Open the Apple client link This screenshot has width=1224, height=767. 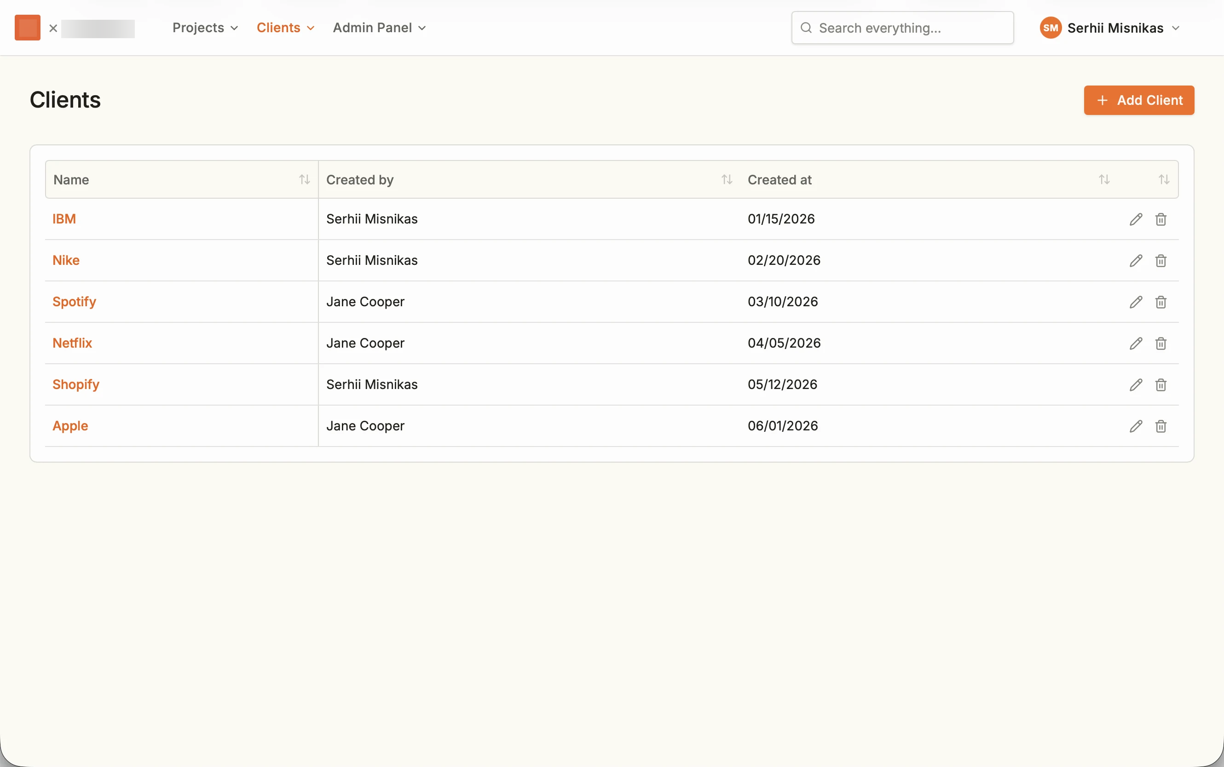coord(70,426)
